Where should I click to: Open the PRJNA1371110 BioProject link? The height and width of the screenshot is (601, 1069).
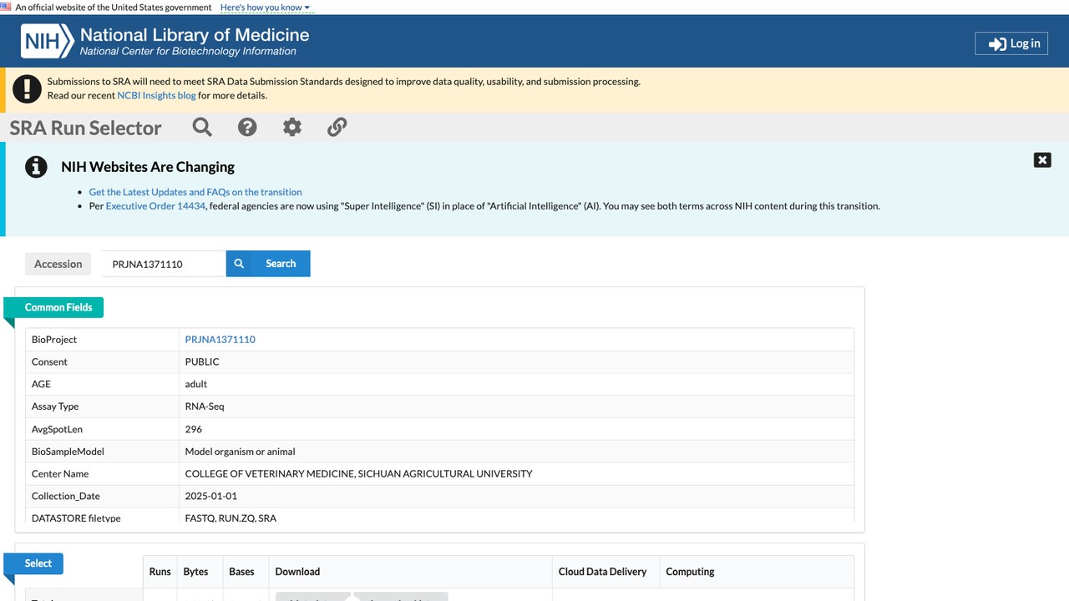coord(220,340)
